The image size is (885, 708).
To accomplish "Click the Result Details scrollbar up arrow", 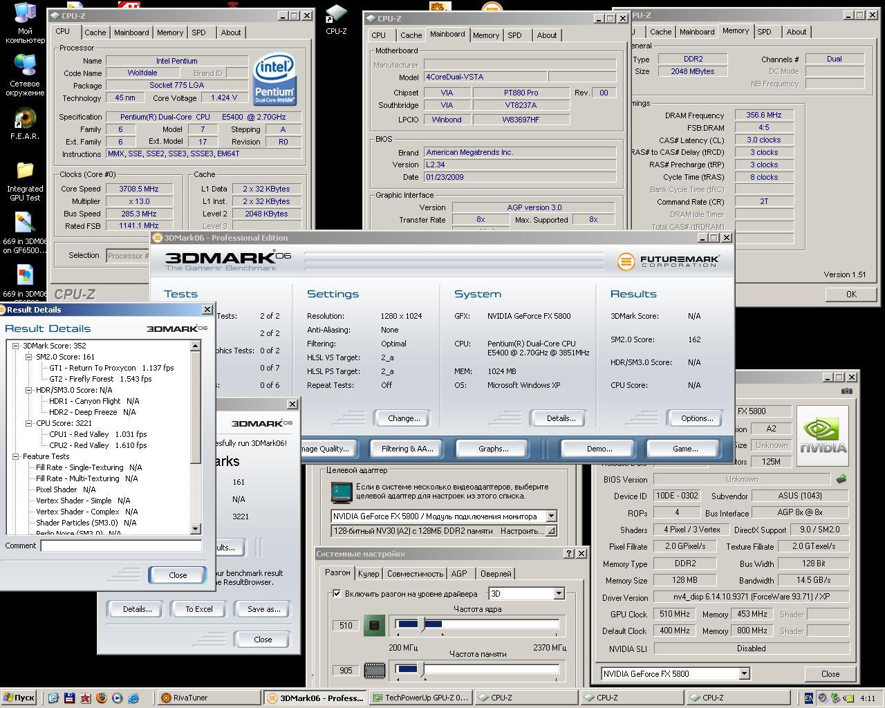I will [x=195, y=346].
